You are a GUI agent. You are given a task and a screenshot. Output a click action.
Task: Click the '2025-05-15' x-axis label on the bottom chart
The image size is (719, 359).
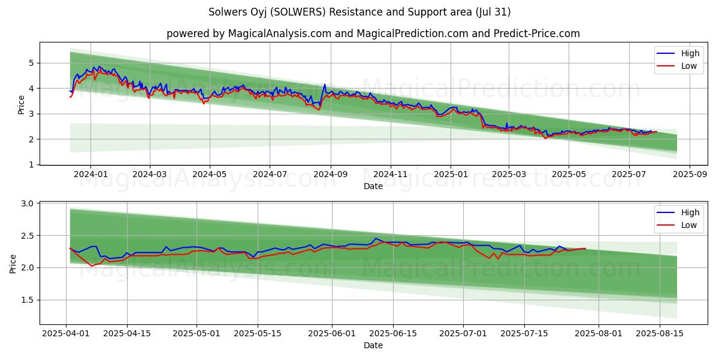(x=257, y=334)
